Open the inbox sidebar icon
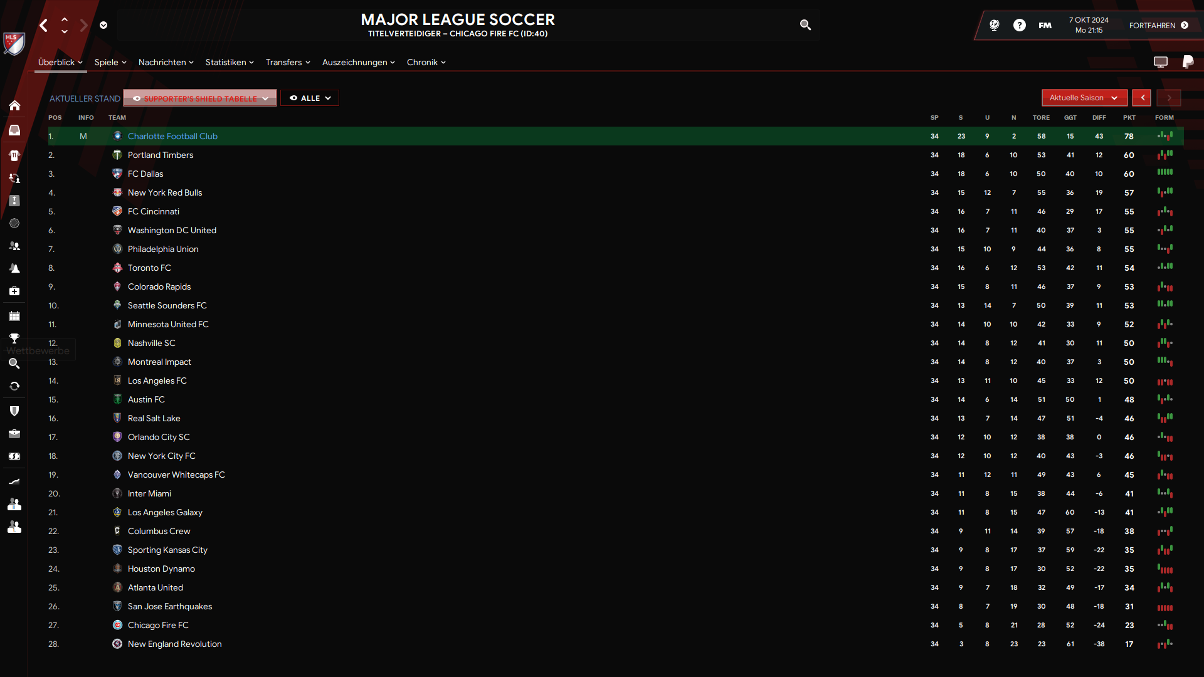 point(14,130)
